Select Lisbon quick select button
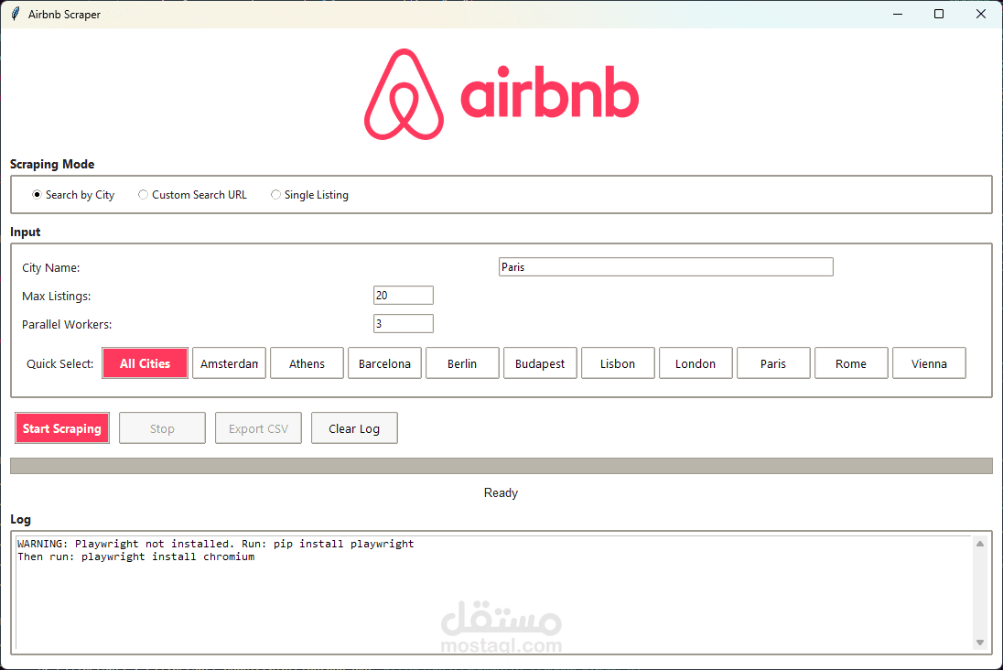This screenshot has height=670, width=1003. [x=618, y=363]
